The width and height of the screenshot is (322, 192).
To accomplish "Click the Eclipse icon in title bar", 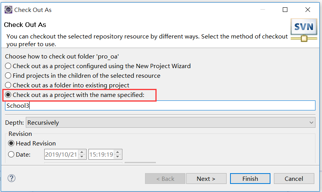I will [x=8, y=9].
